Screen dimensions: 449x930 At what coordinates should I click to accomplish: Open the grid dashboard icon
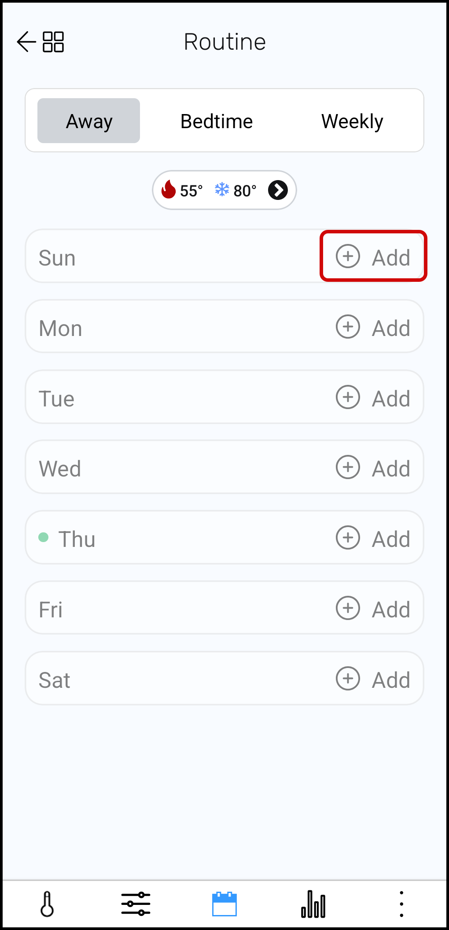(x=53, y=42)
